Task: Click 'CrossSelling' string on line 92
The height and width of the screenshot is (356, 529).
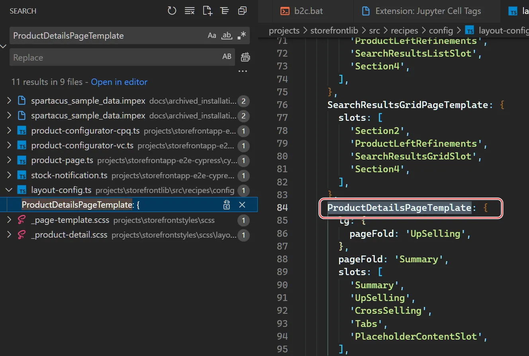Action: click(388, 311)
